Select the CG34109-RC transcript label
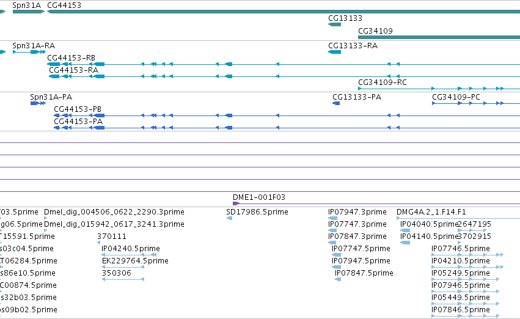The height and width of the screenshot is (319, 520). pyautogui.click(x=383, y=82)
